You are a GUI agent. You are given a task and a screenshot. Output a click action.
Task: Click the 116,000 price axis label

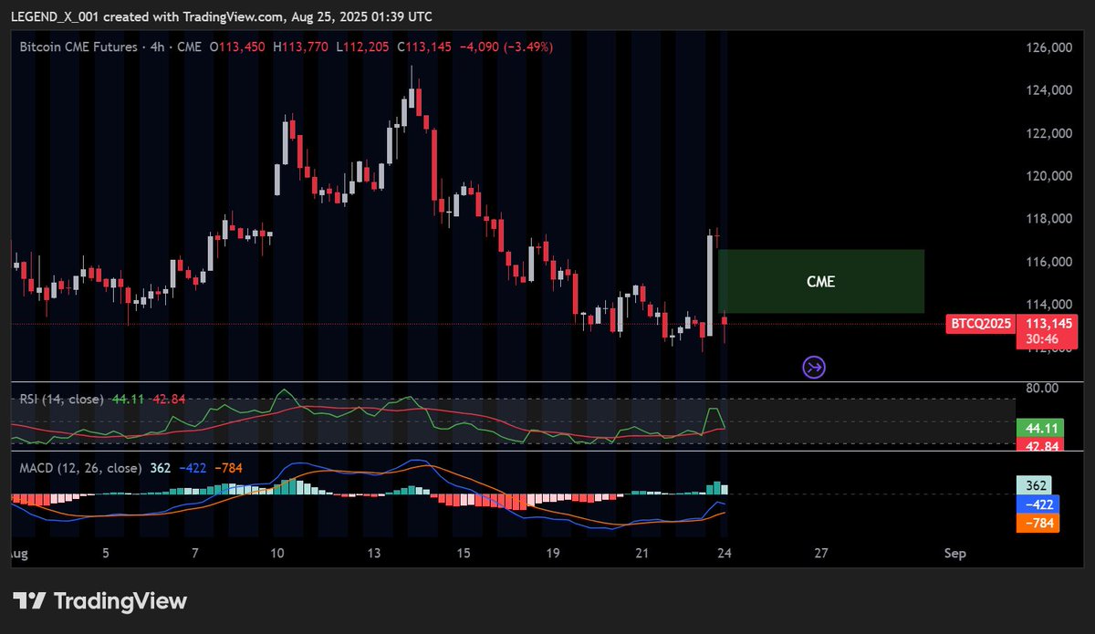[1048, 262]
